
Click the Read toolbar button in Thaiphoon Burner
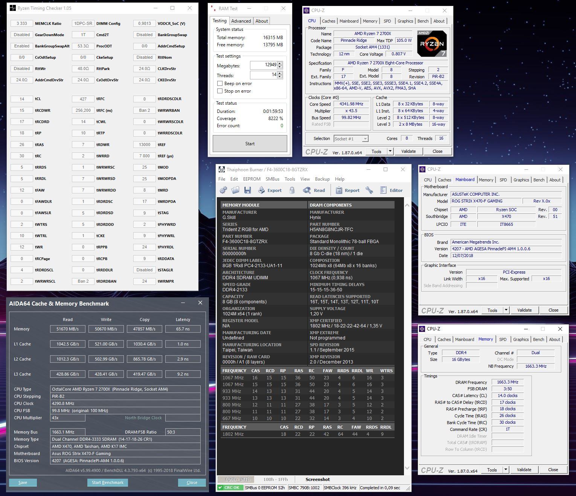(314, 190)
